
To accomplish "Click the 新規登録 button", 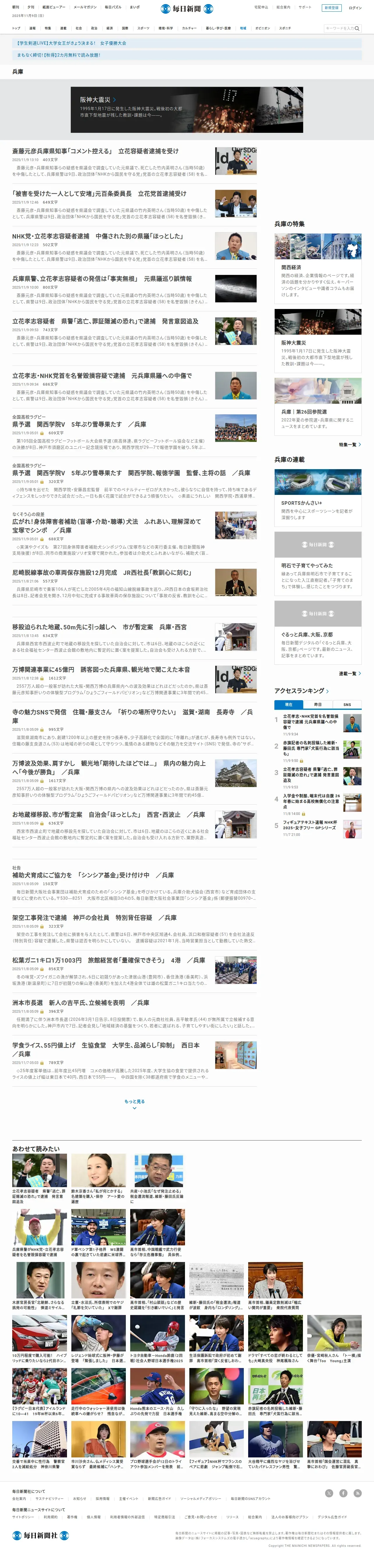I will point(331,8).
